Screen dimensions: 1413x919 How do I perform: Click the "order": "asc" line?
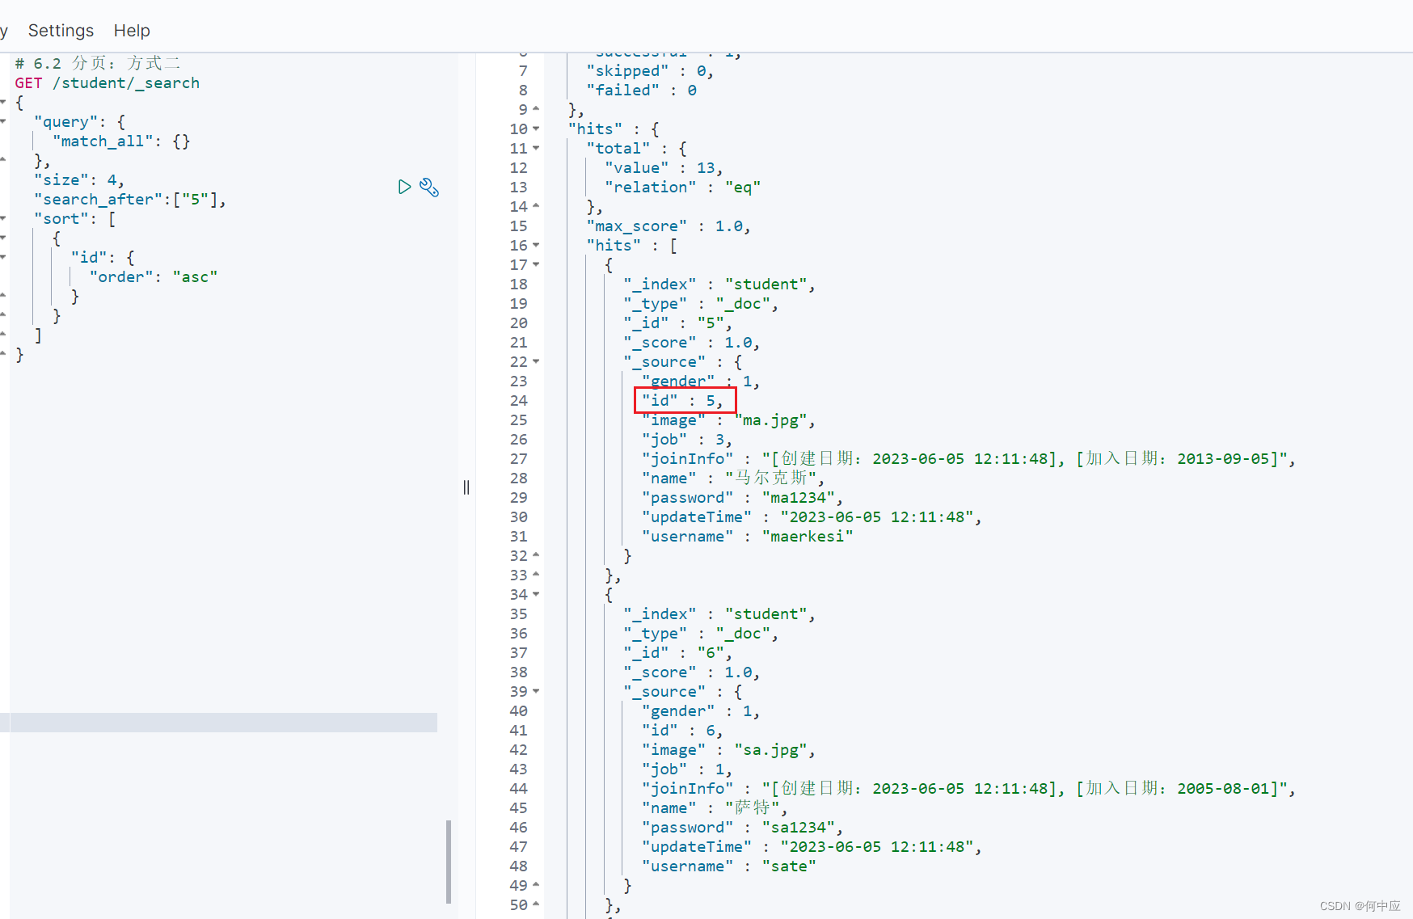point(154,277)
